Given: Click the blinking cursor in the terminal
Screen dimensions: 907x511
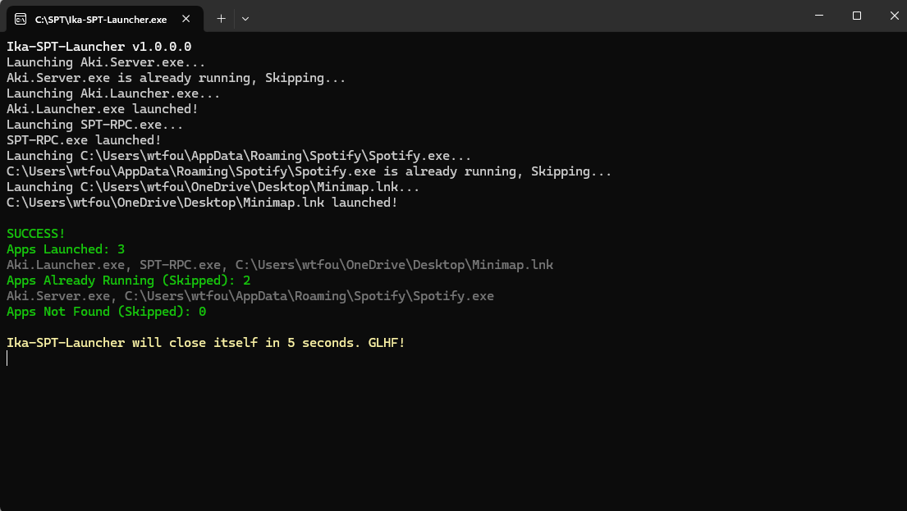Looking at the screenshot, I should coord(7,358).
